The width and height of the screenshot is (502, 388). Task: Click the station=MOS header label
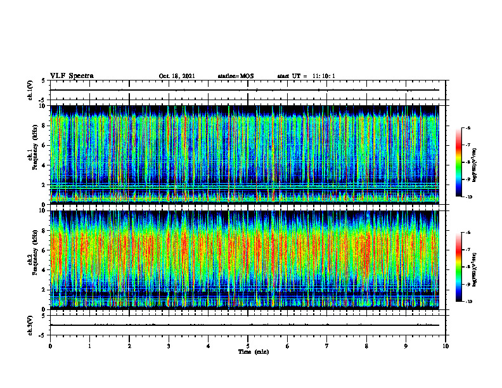[236, 76]
